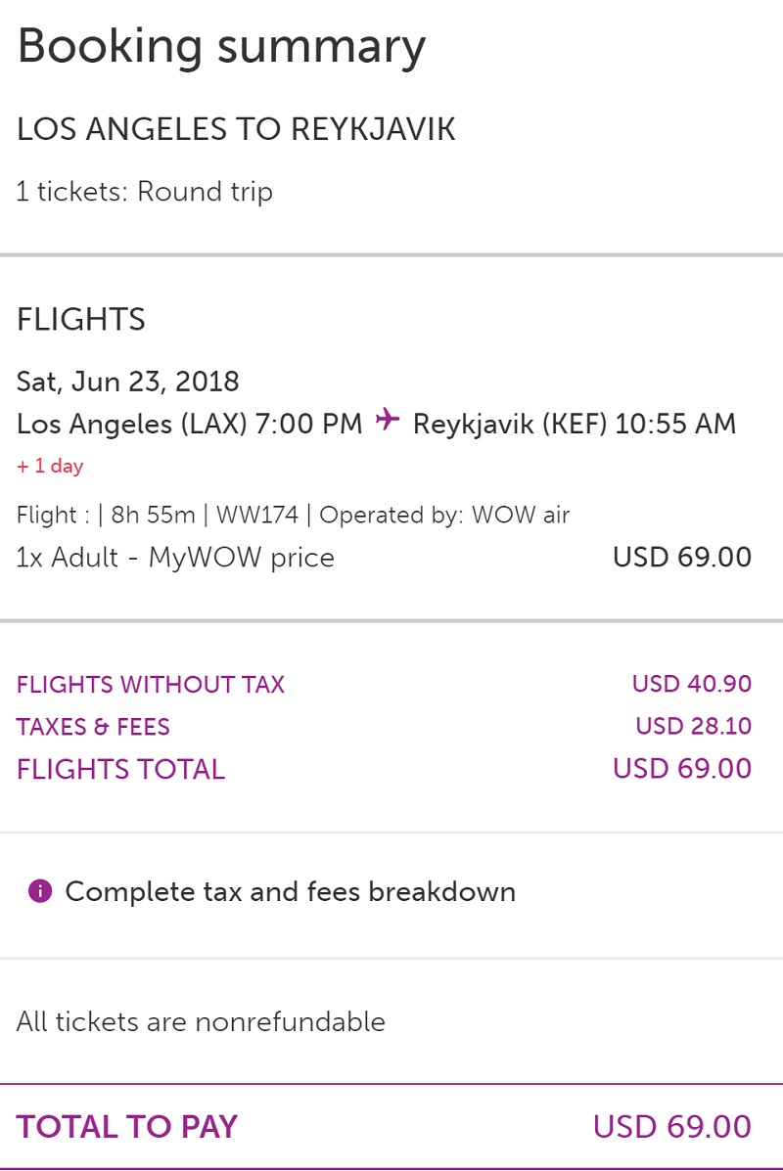Image resolution: width=783 pixels, height=1171 pixels.
Task: Click the USD 40.90 amount
Action: 691,684
